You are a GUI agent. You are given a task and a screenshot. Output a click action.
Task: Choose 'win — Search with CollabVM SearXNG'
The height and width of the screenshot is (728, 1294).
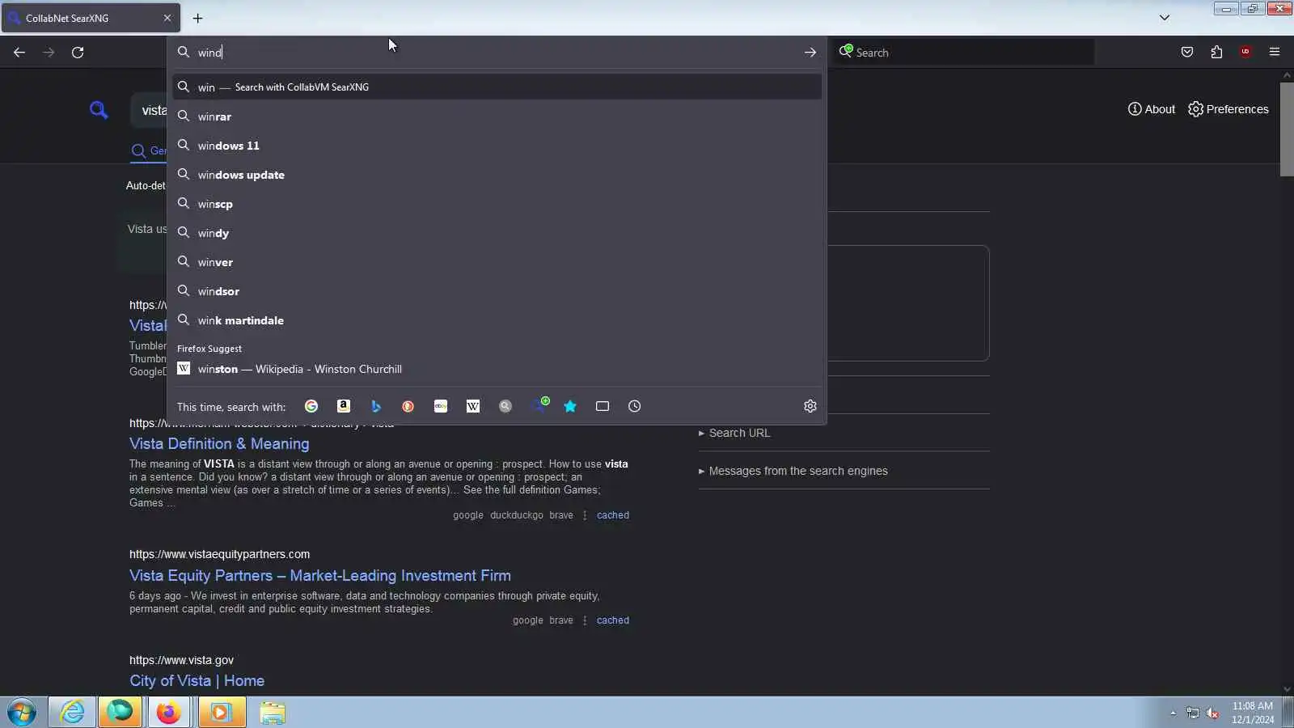pyautogui.click(x=497, y=87)
